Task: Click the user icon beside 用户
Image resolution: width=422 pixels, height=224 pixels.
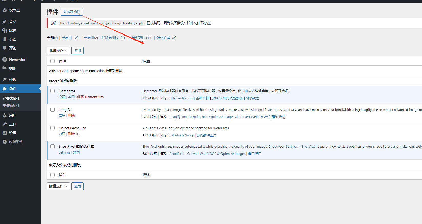Action: click(x=5, y=115)
